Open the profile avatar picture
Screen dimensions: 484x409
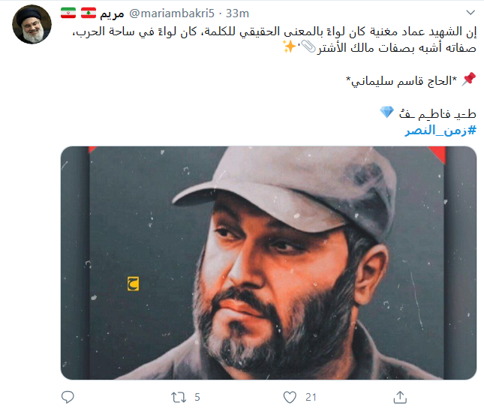[32, 24]
